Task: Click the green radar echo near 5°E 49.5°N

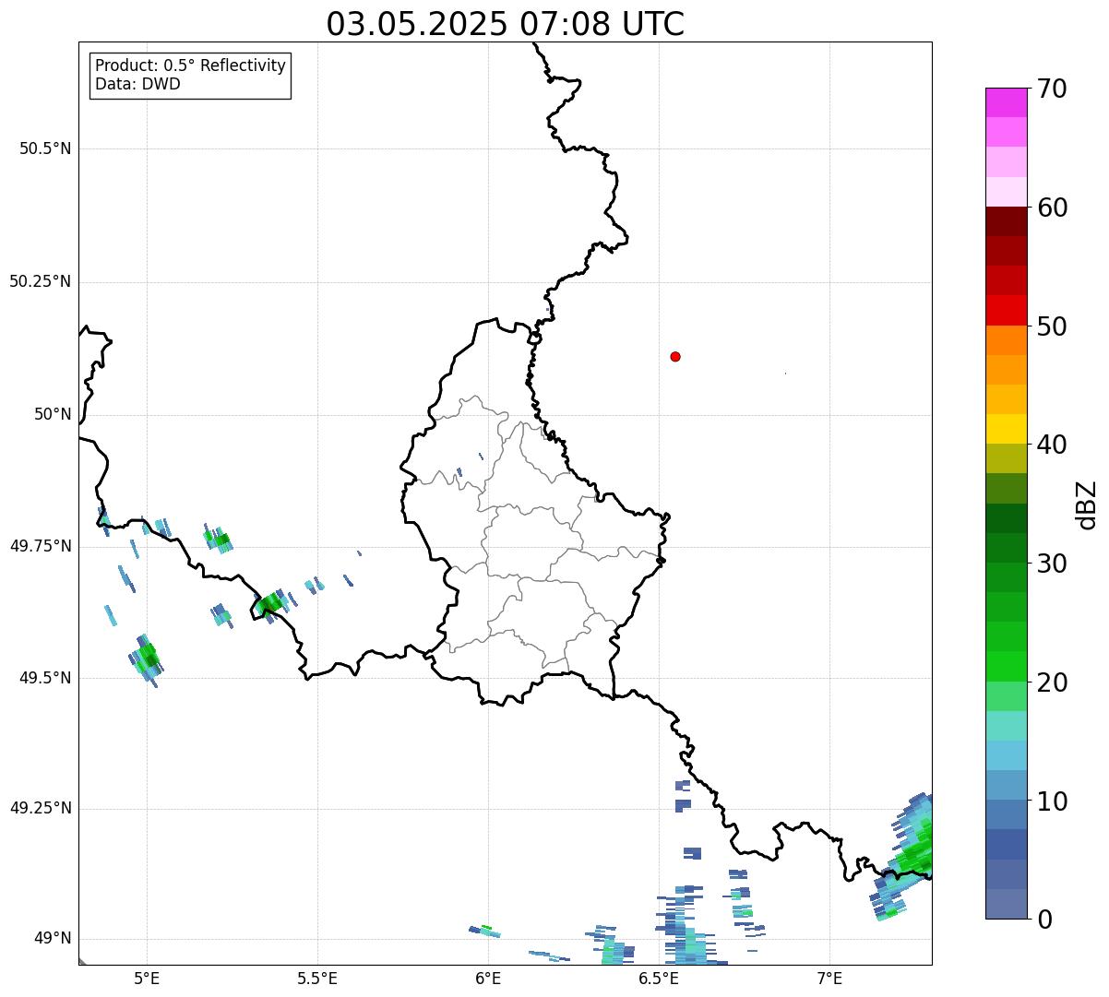Action: click(x=146, y=659)
